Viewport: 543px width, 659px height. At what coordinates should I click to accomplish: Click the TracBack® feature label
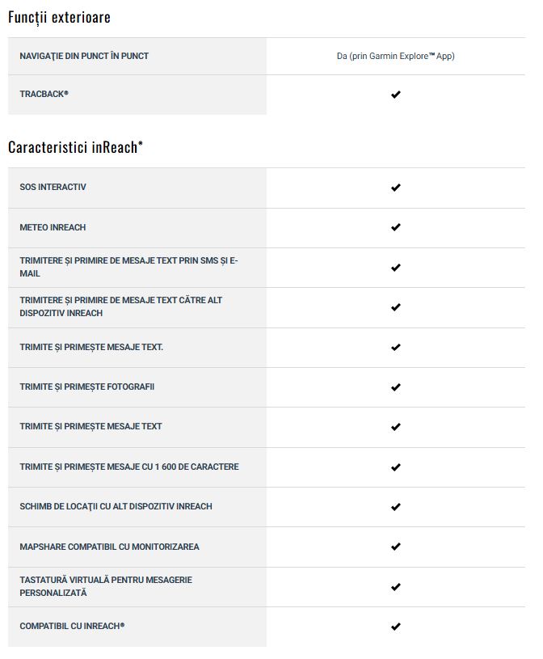44,94
